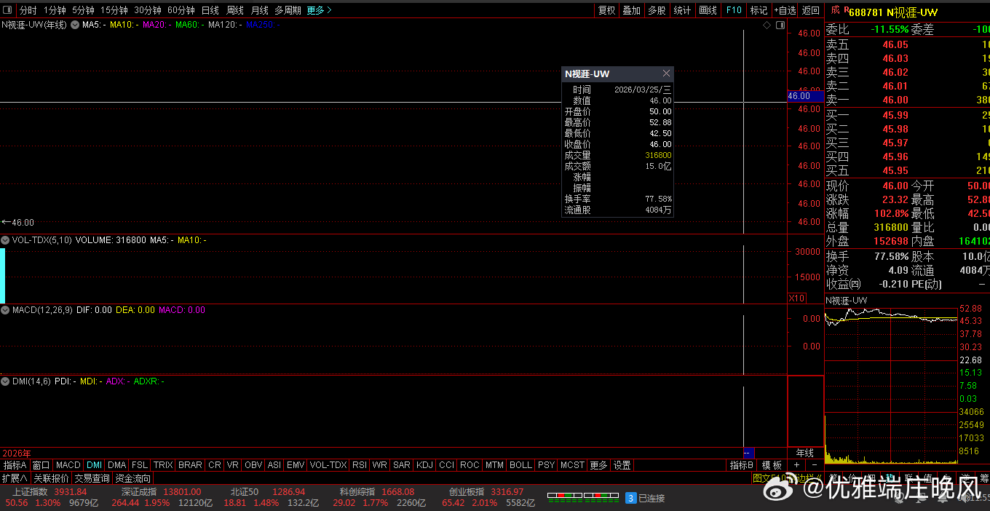This screenshot has height=511, width=990.
Task: Select the CCI indicator tab
Action: tap(446, 465)
